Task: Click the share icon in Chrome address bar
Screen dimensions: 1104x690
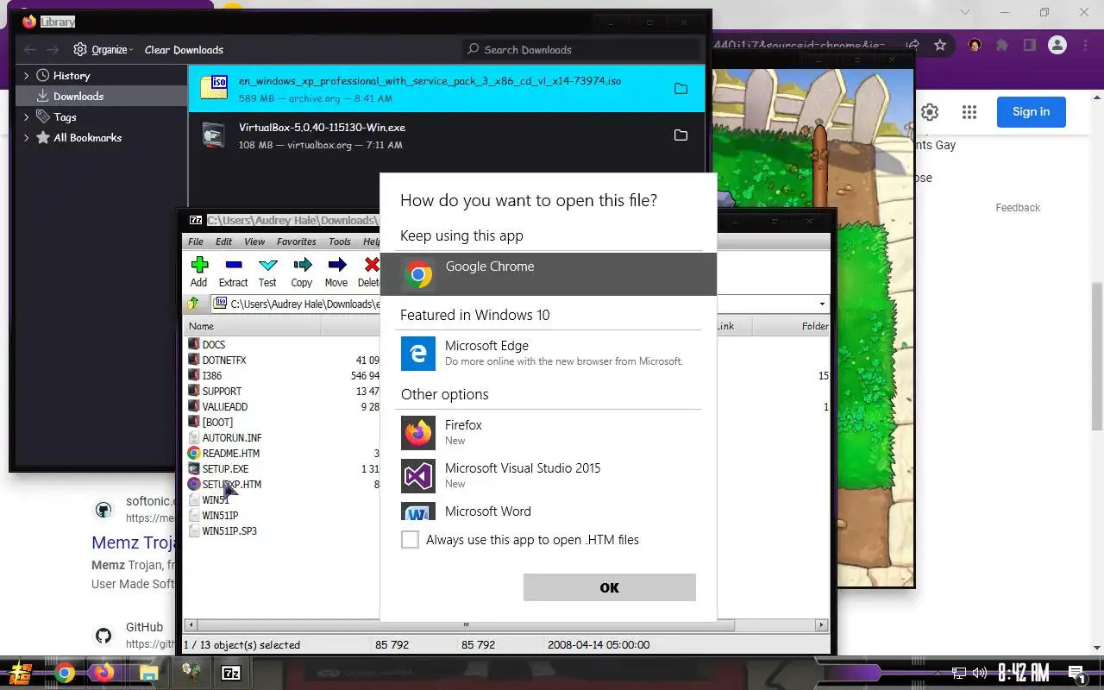Action: (913, 46)
